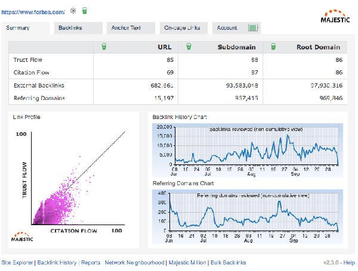Click the Backlink History Chart heading
Viewport: 358px width, 271px height.
(180, 117)
